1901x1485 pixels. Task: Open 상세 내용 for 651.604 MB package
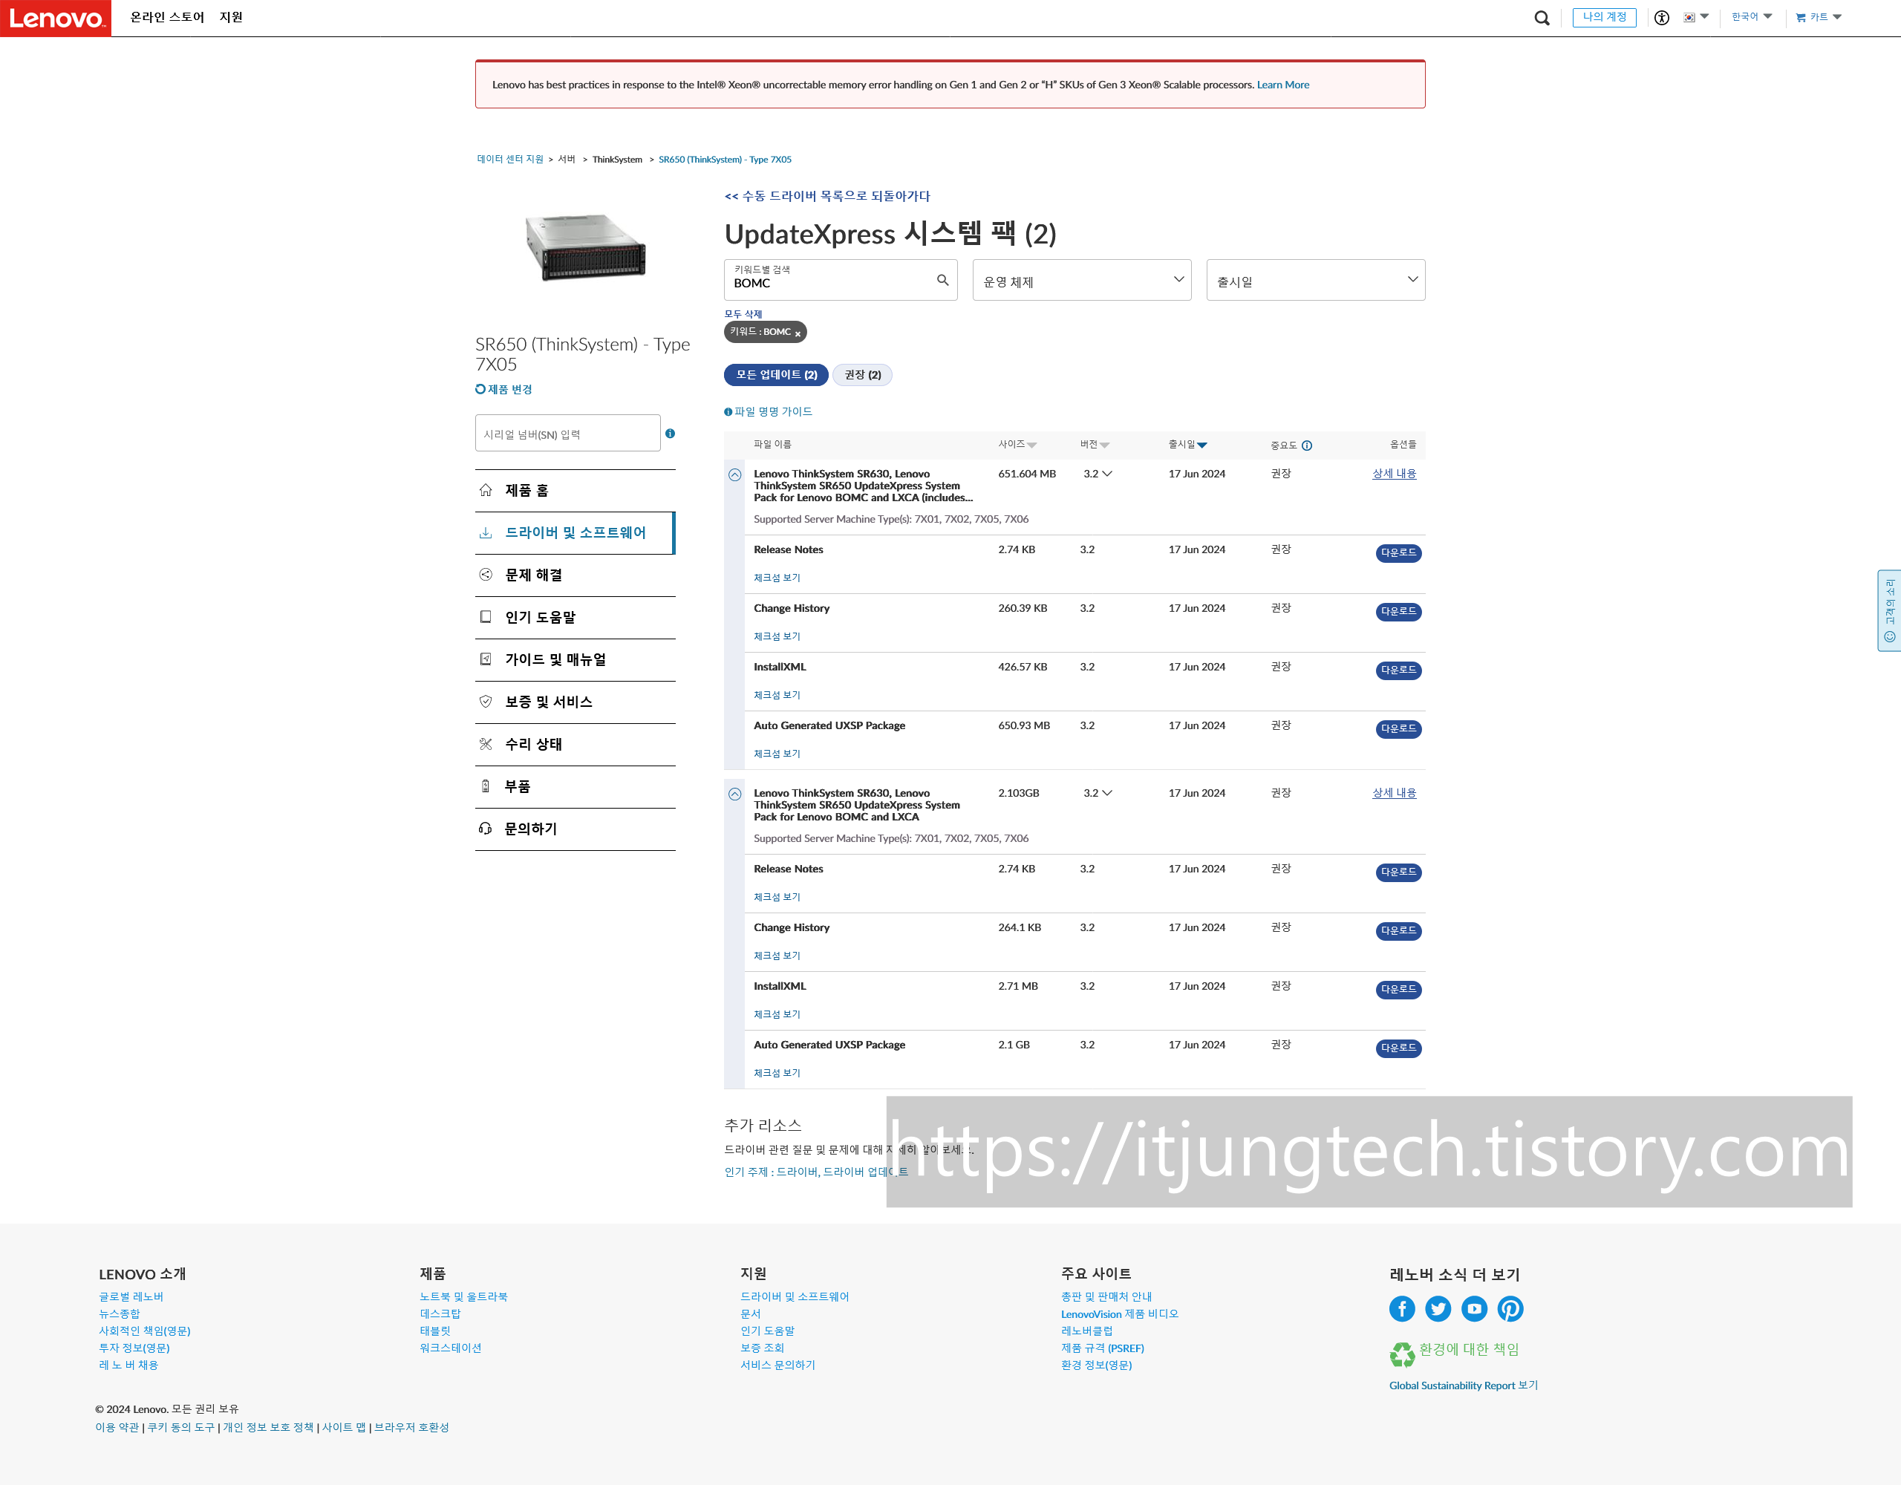pyautogui.click(x=1394, y=474)
